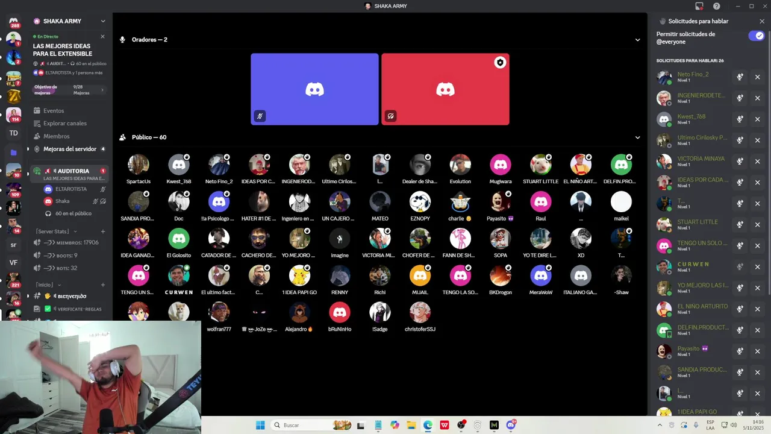Dismiss CURWEN's request to speak
This screenshot has width=771, height=434.
click(x=758, y=267)
